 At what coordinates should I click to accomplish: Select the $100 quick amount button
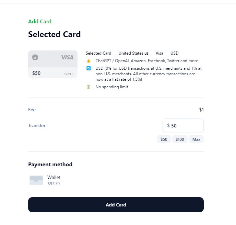(x=180, y=139)
